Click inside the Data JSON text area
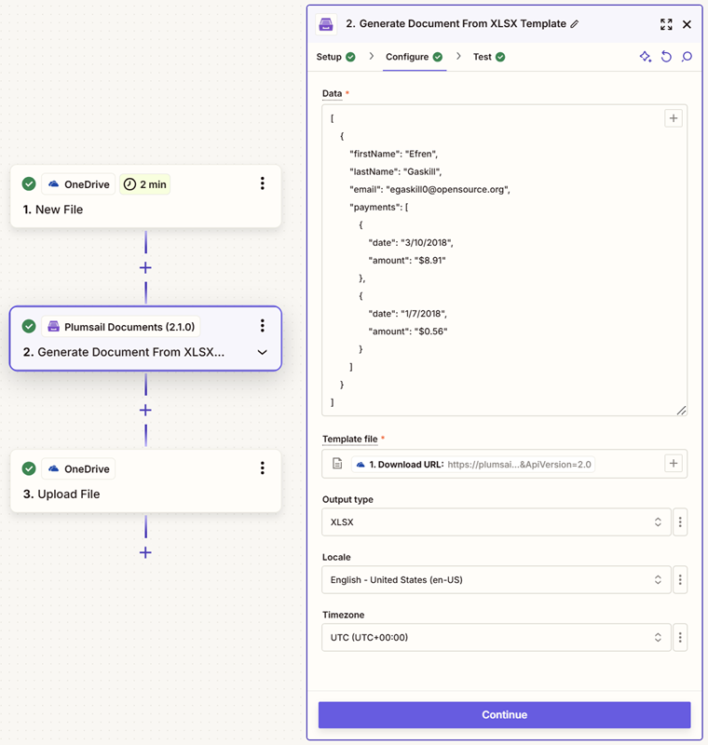Image resolution: width=708 pixels, height=745 pixels. (x=504, y=261)
